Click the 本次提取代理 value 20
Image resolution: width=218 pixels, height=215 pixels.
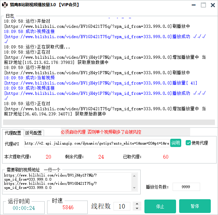pyautogui.click(x=48, y=157)
